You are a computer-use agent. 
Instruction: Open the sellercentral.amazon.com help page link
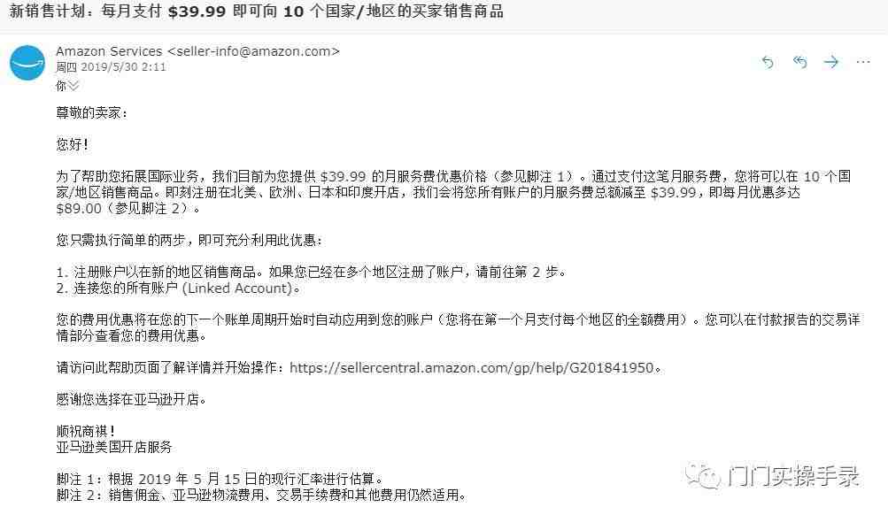click(x=471, y=368)
